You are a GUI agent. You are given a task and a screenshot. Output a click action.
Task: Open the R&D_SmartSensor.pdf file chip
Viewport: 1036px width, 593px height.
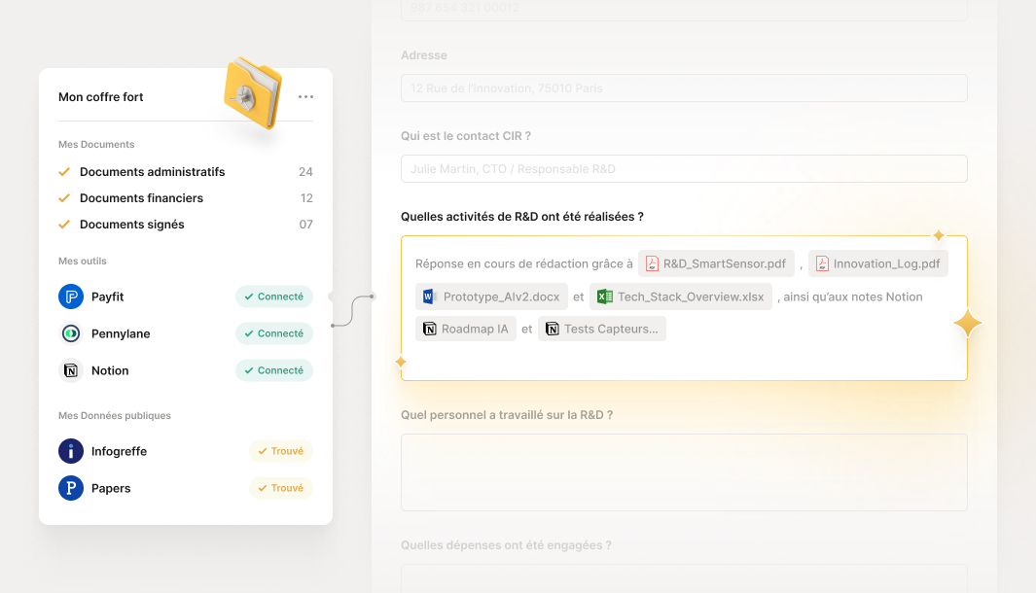click(x=716, y=263)
